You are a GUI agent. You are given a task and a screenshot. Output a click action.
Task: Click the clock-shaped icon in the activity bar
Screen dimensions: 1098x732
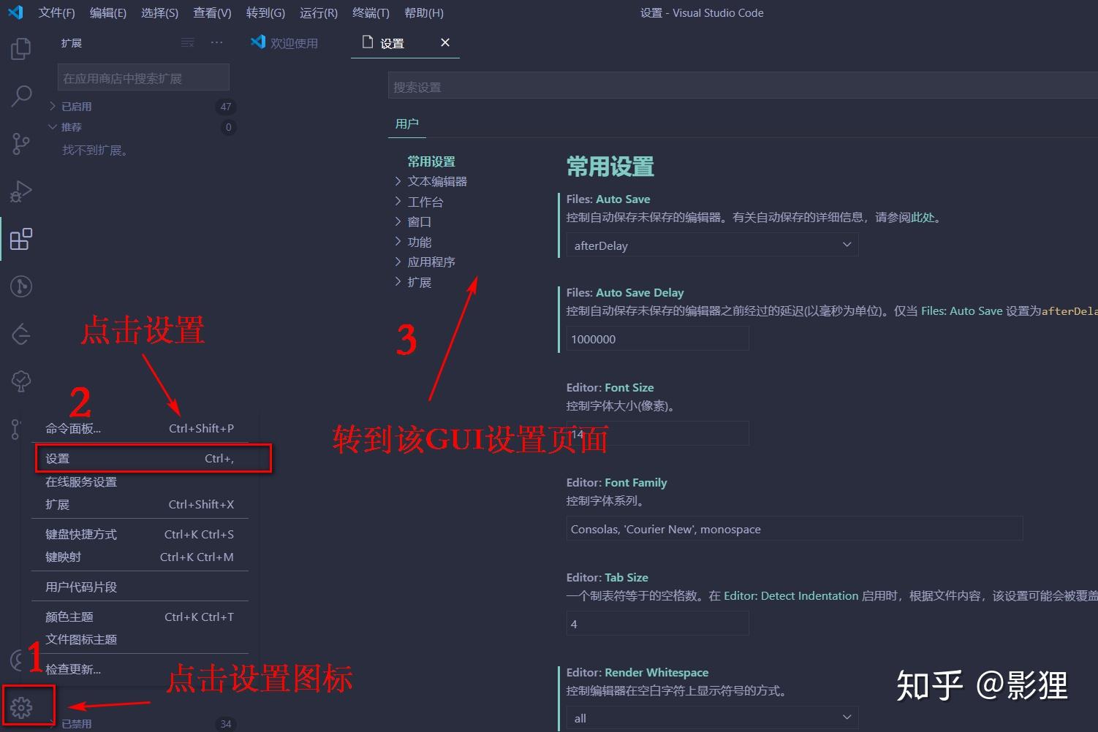(x=20, y=286)
